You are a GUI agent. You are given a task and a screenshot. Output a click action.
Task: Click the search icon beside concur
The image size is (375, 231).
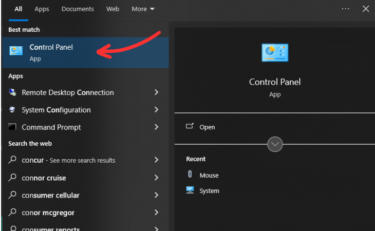12,159
